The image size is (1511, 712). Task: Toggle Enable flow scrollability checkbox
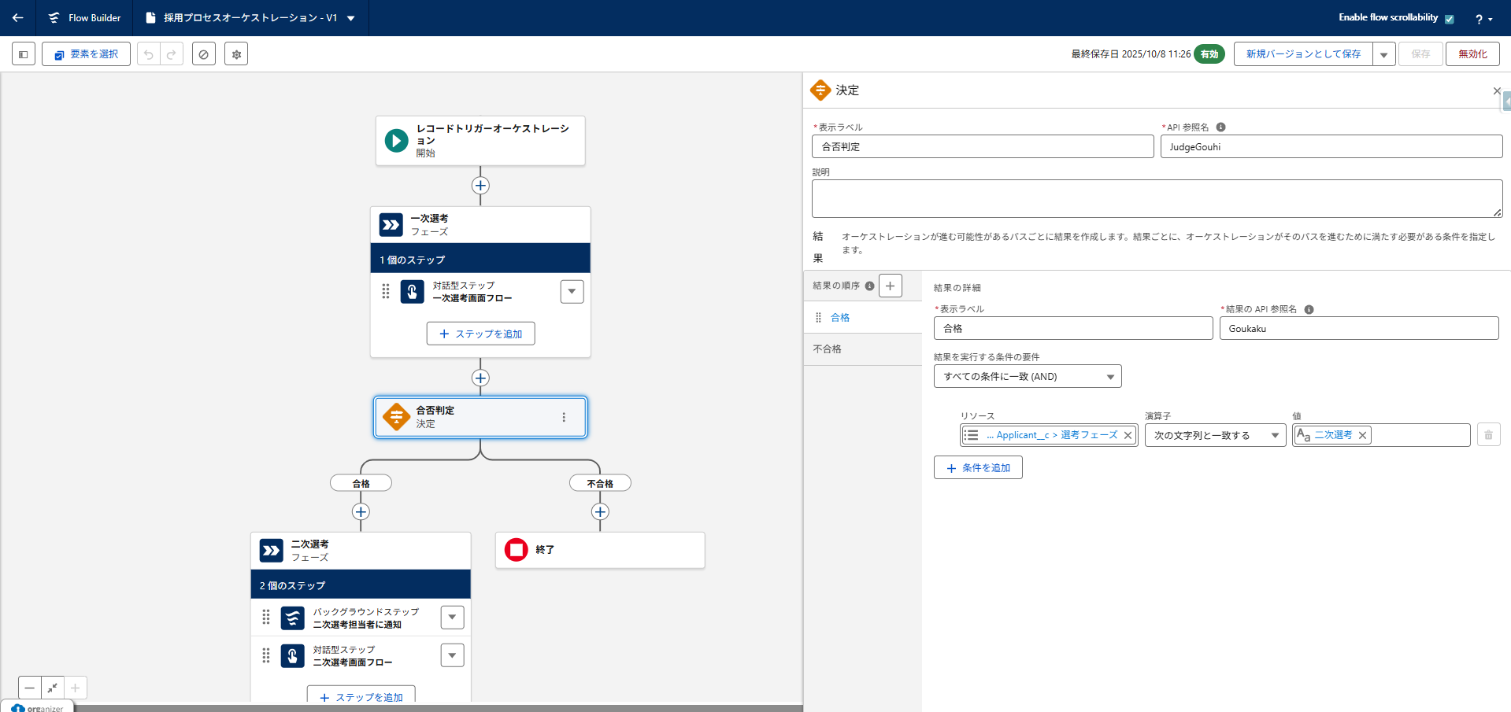tap(1449, 19)
